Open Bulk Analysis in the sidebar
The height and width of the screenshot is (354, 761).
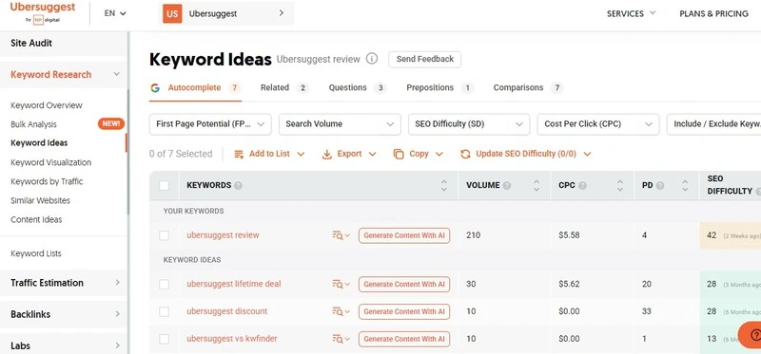click(x=33, y=124)
